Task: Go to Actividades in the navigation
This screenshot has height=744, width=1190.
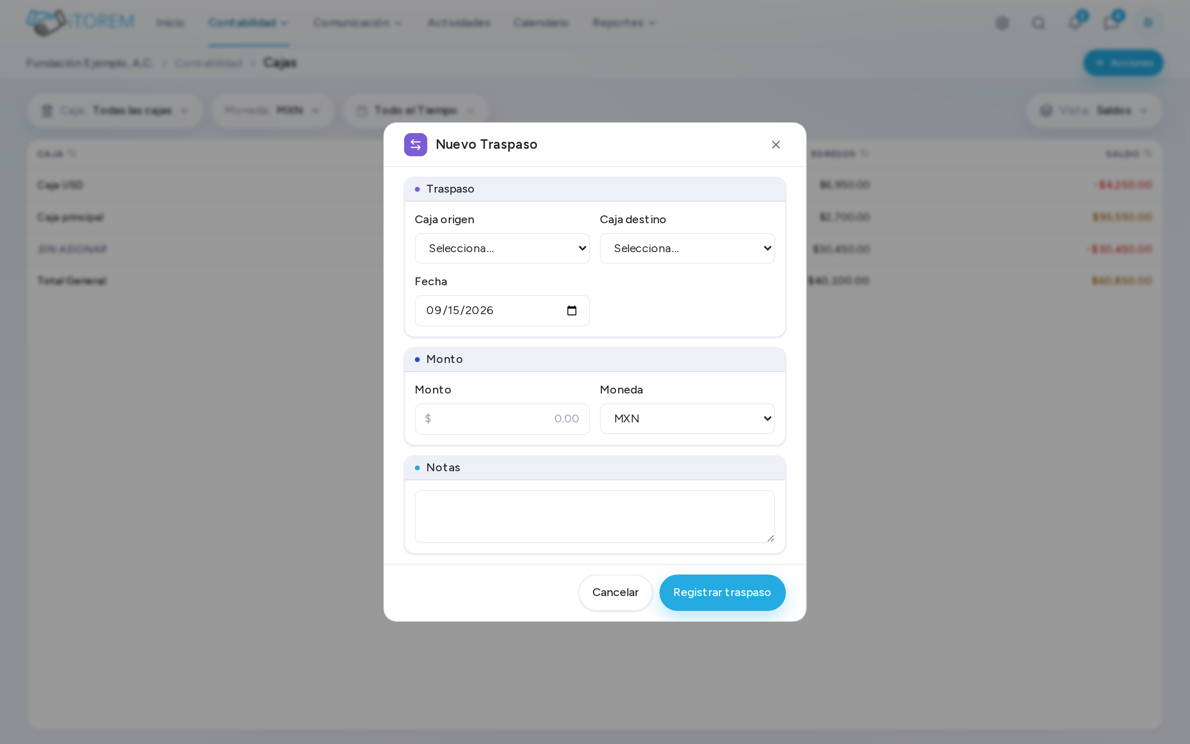Action: pyautogui.click(x=459, y=23)
